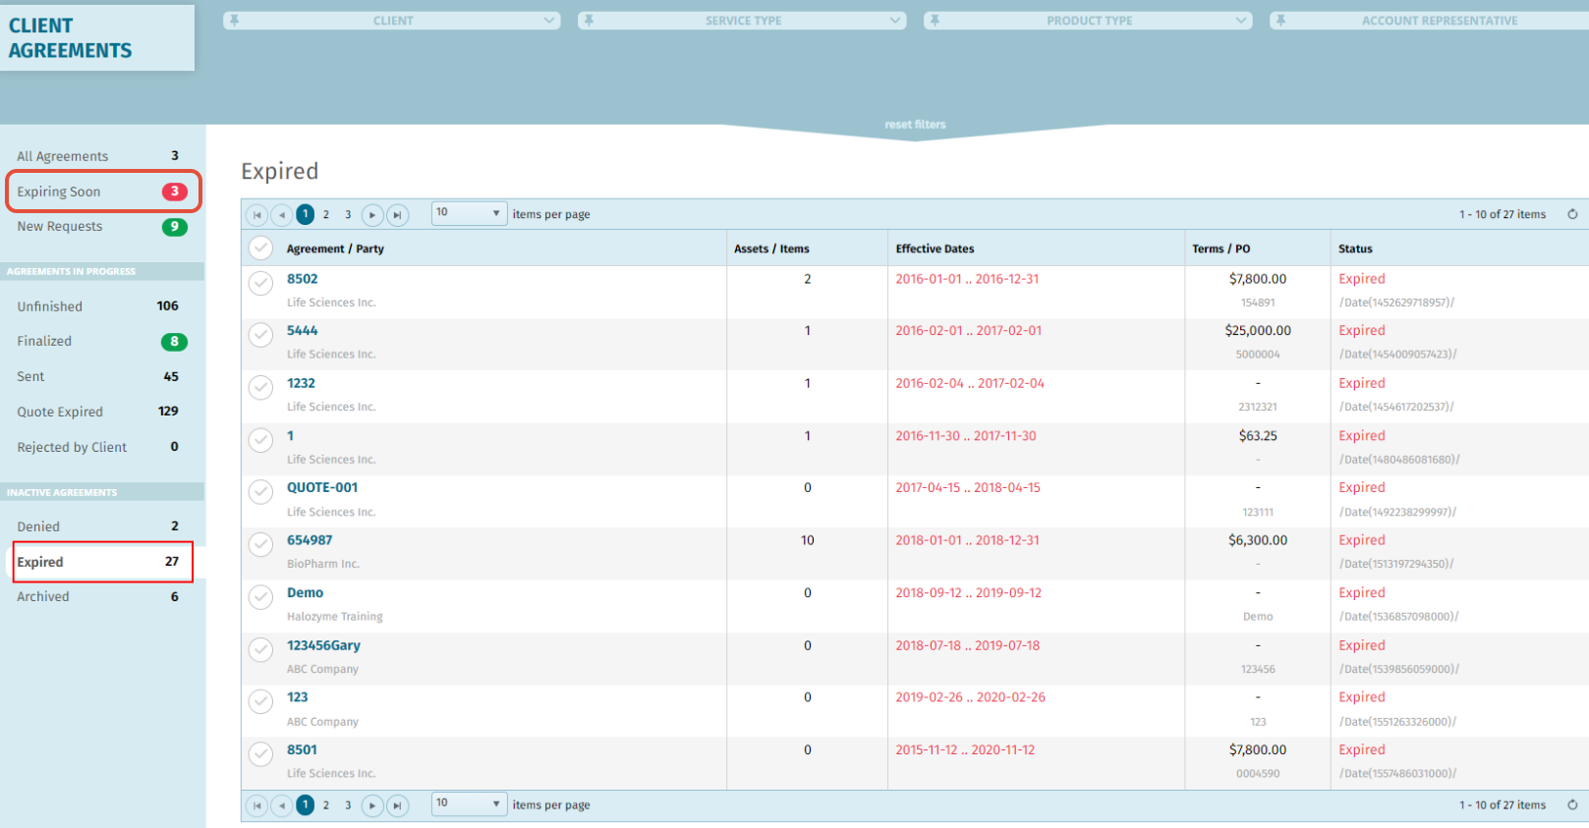Pin the Account Representative filter

(1280, 20)
